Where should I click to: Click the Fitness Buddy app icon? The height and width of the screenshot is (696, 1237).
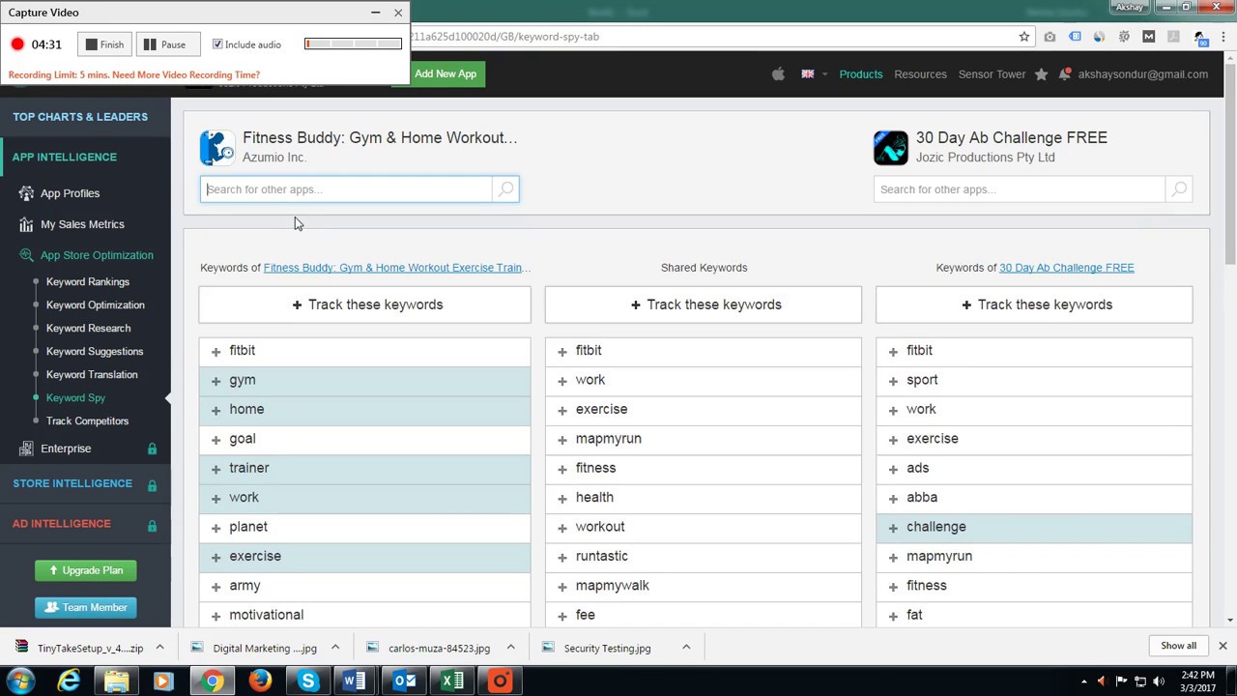(x=216, y=148)
